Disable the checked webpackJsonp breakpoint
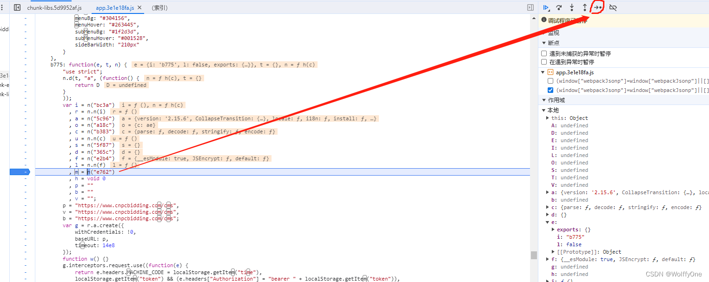The height and width of the screenshot is (282, 709). click(550, 90)
